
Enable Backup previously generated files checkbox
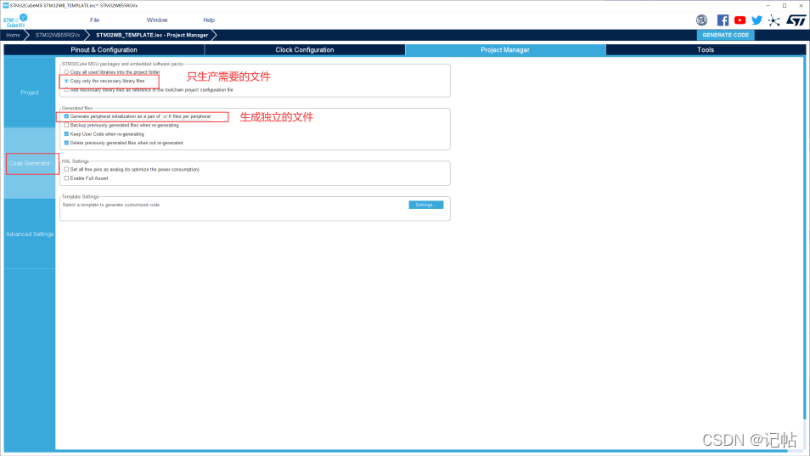click(x=66, y=125)
